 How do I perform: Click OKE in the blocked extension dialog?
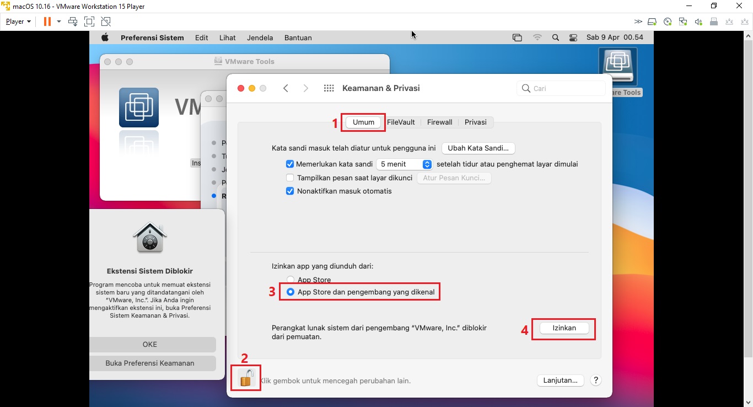(x=150, y=345)
